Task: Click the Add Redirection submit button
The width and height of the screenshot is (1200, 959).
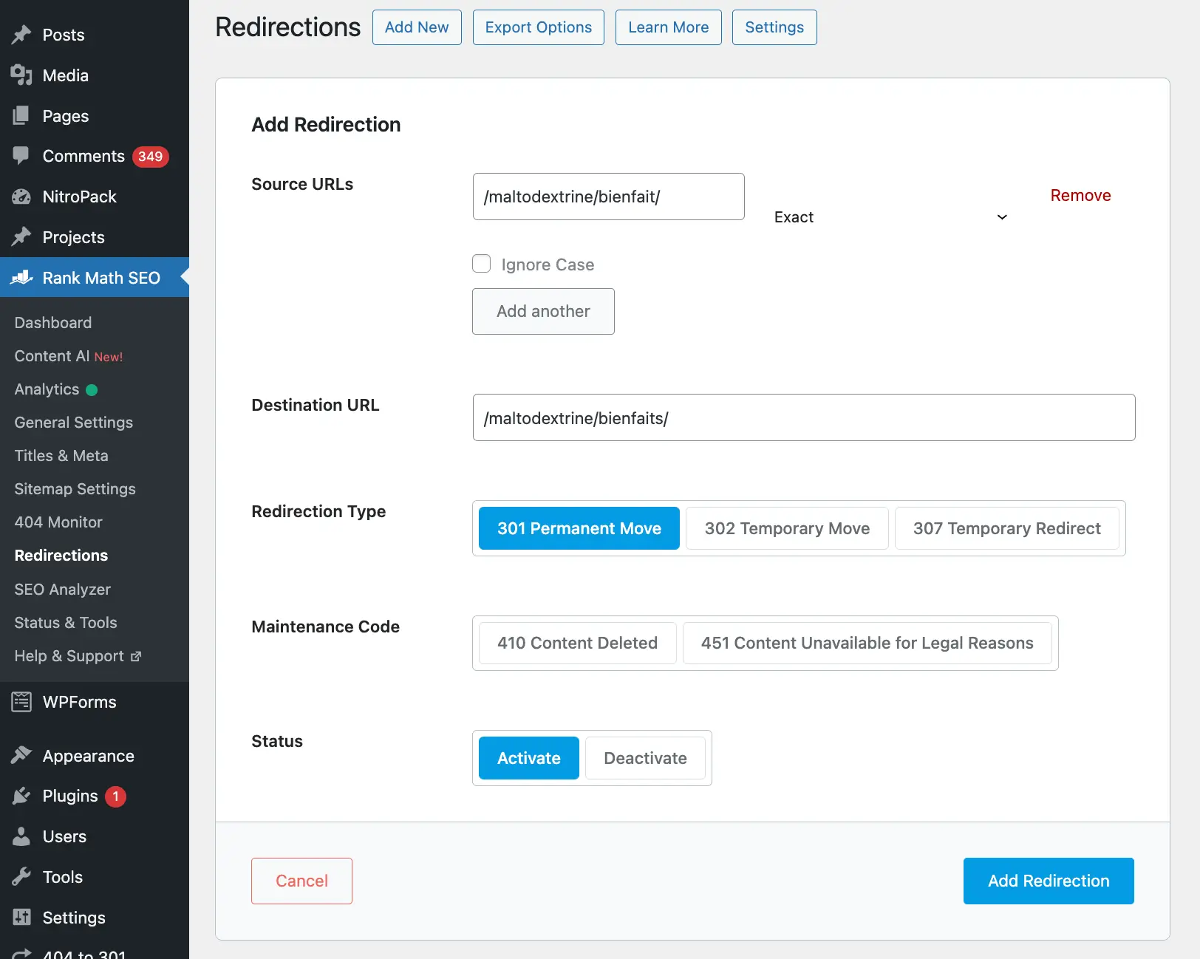Action: (1048, 881)
